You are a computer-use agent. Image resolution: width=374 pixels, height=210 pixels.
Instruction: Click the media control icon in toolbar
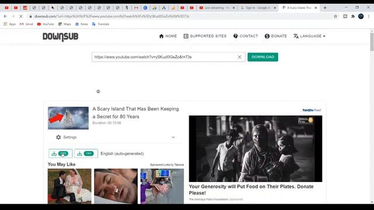pos(345,16)
